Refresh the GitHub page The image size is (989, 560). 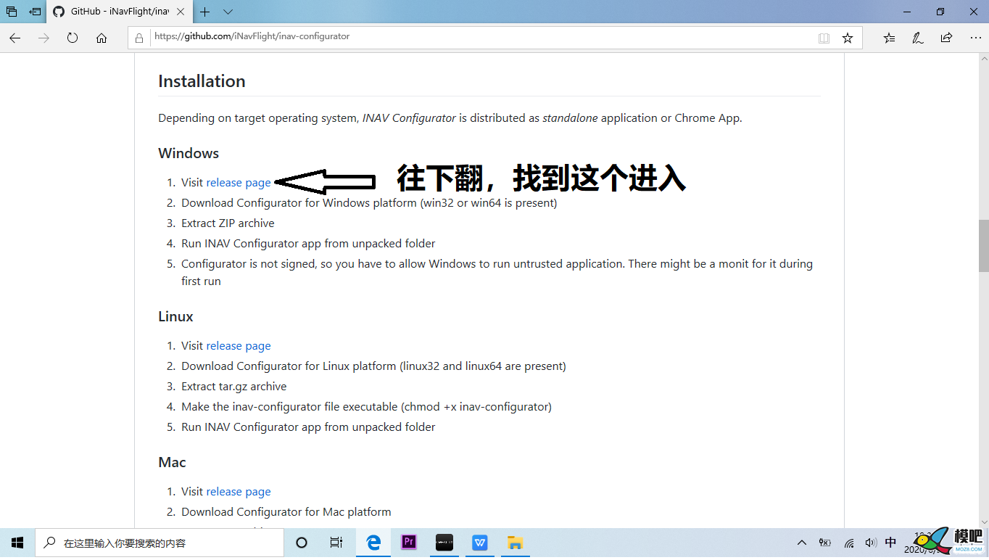(73, 38)
